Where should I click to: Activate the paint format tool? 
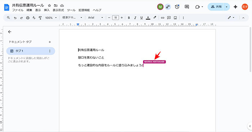40,18
